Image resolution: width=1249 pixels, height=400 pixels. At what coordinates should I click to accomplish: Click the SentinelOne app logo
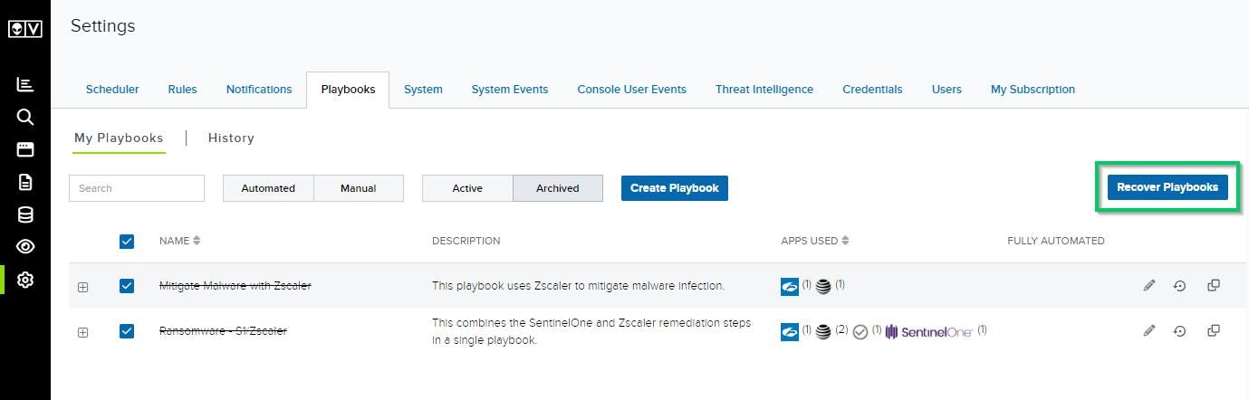click(929, 332)
